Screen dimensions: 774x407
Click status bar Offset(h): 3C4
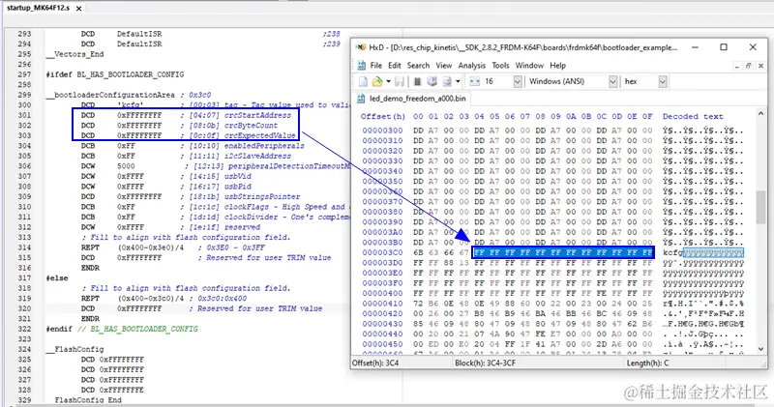375,363
